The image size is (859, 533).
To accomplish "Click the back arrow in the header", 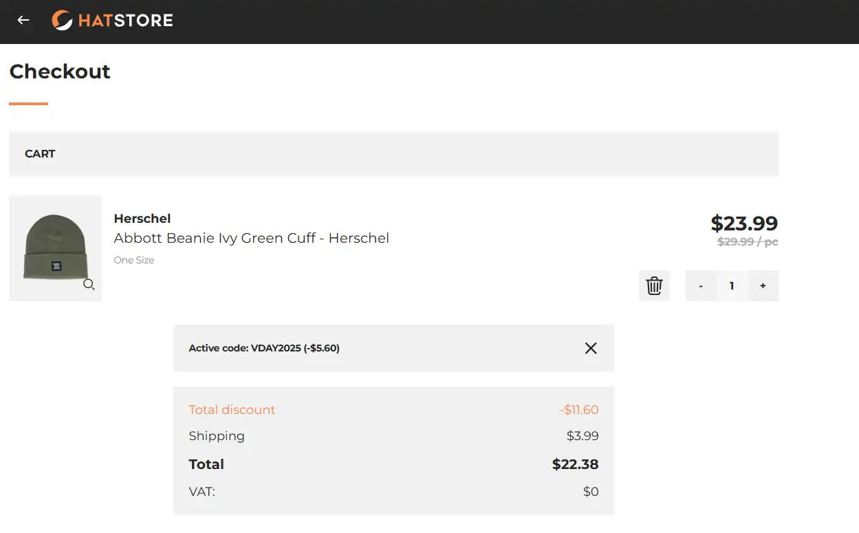I will point(23,21).
